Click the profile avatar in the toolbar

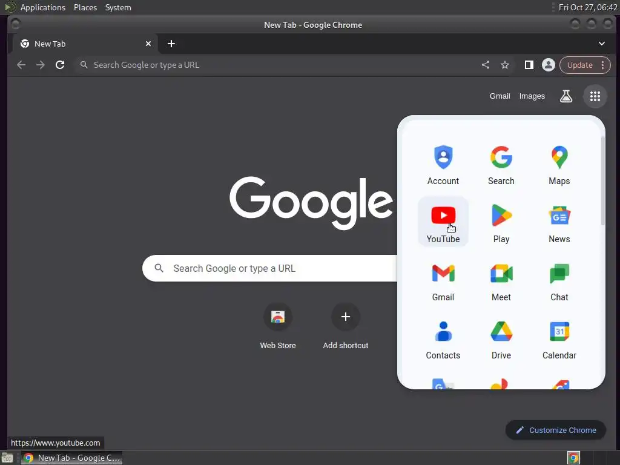548,65
